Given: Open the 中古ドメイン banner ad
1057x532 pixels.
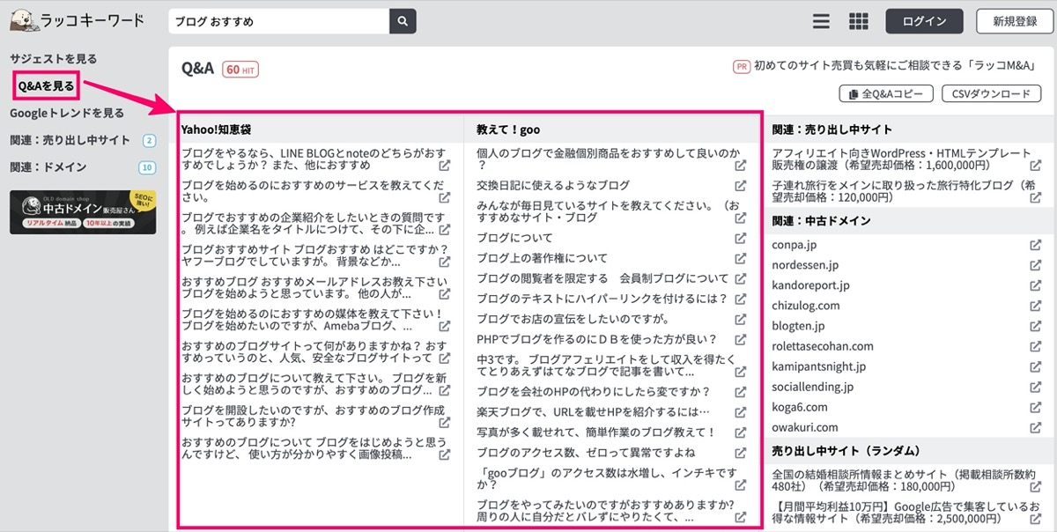Looking at the screenshot, I should pos(83,212).
